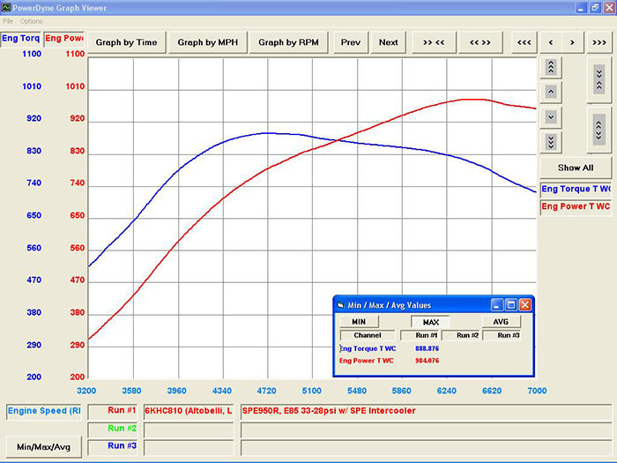Screen dimensions: 617x463
Task: Click the vertical compress arrows button
Action: (598, 80)
